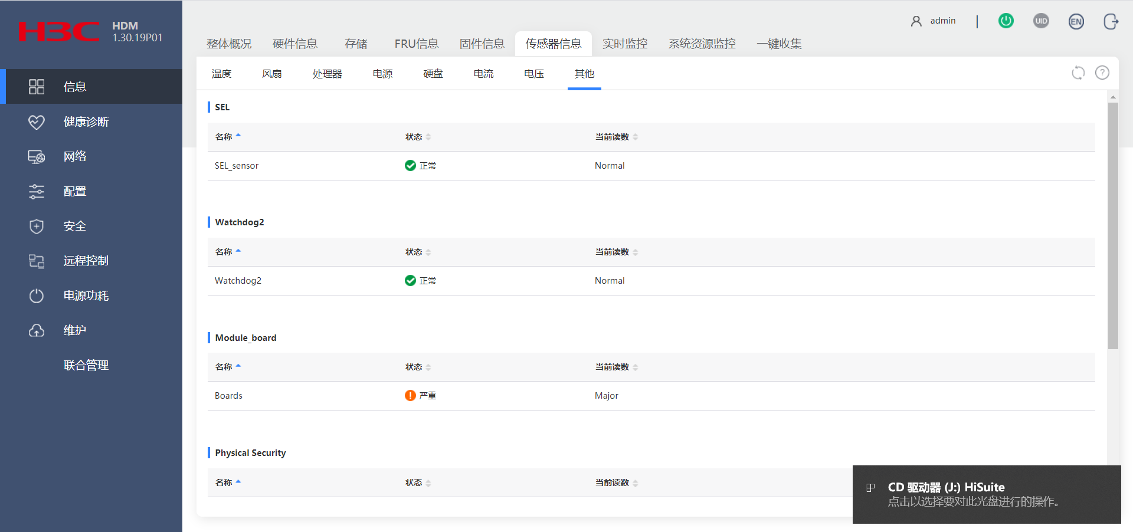Click the logout icon in header
This screenshot has width=1133, height=532.
1111,22
